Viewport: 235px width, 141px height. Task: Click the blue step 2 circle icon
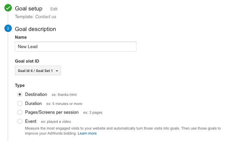(x=8, y=28)
